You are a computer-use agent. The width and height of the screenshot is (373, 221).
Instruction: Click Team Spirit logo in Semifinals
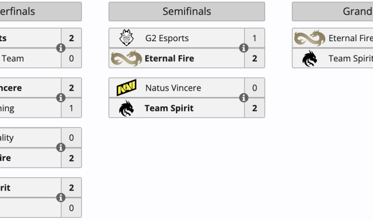point(126,109)
